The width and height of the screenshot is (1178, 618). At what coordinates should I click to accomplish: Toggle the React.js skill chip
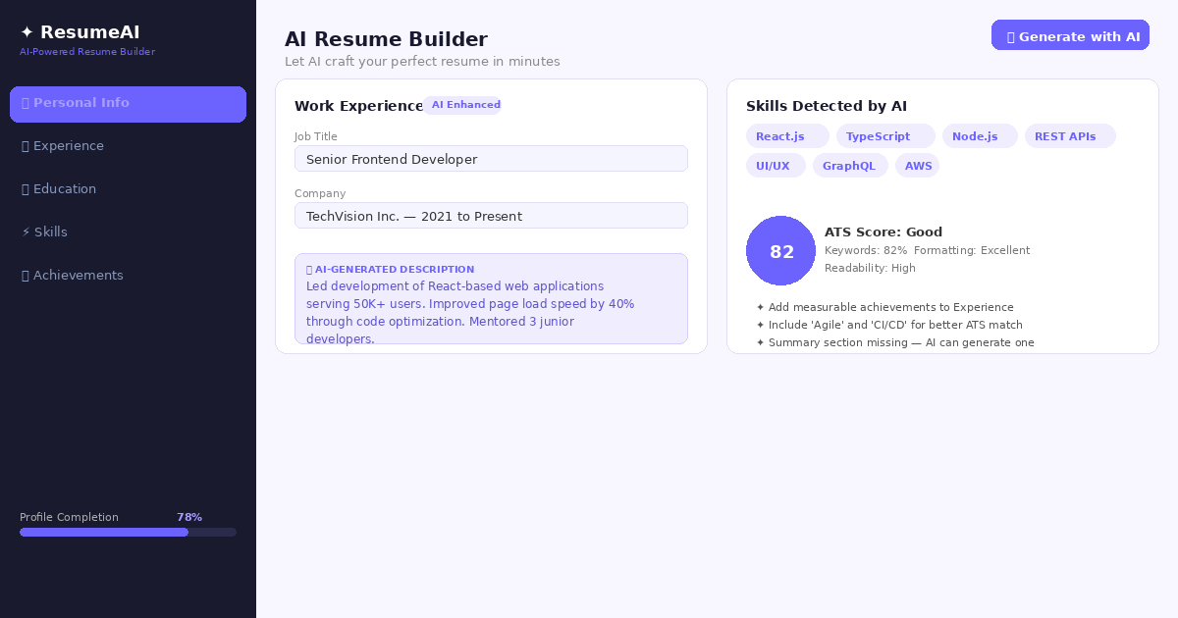click(x=779, y=136)
